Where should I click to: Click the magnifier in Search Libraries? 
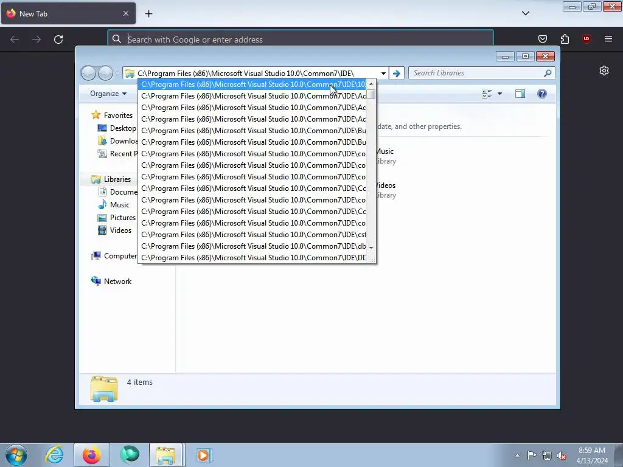tap(548, 73)
